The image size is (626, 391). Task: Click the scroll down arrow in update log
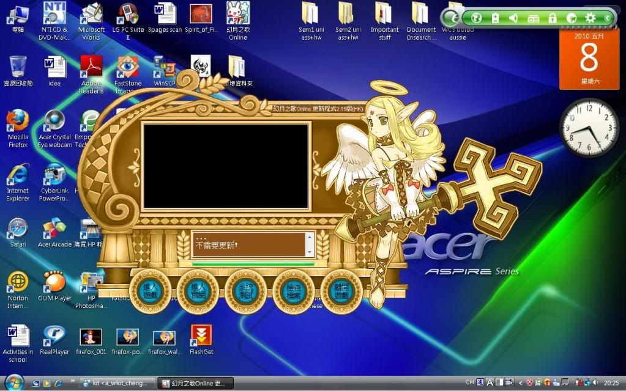pyautogui.click(x=310, y=252)
